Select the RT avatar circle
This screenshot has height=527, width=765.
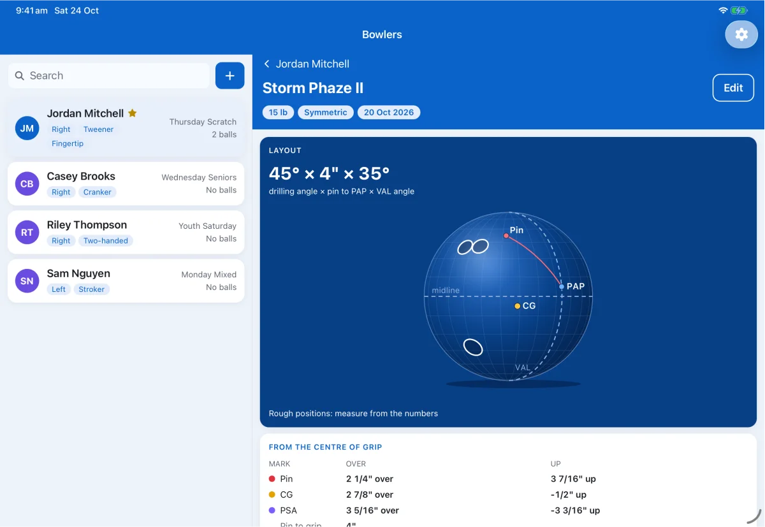click(x=27, y=232)
